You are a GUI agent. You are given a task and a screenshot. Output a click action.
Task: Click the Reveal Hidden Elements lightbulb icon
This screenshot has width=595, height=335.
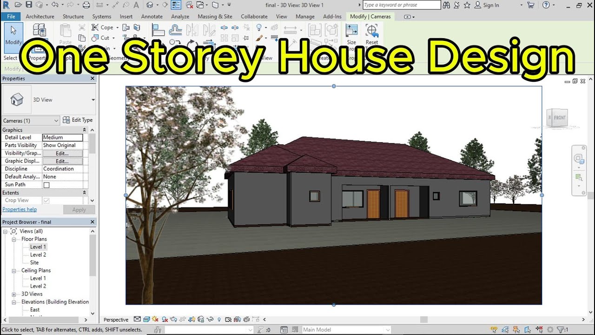click(x=219, y=319)
